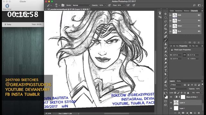Open the layer Fill dropdown arrow
The image size is (206, 115).
pos(202,93)
